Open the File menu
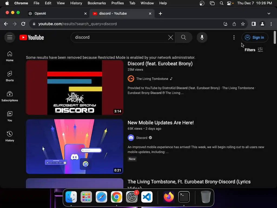 (37, 3)
